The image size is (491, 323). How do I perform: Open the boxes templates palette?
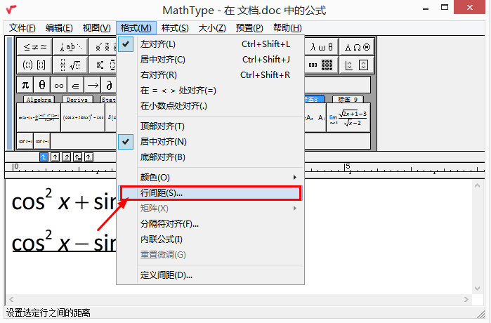[357, 65]
